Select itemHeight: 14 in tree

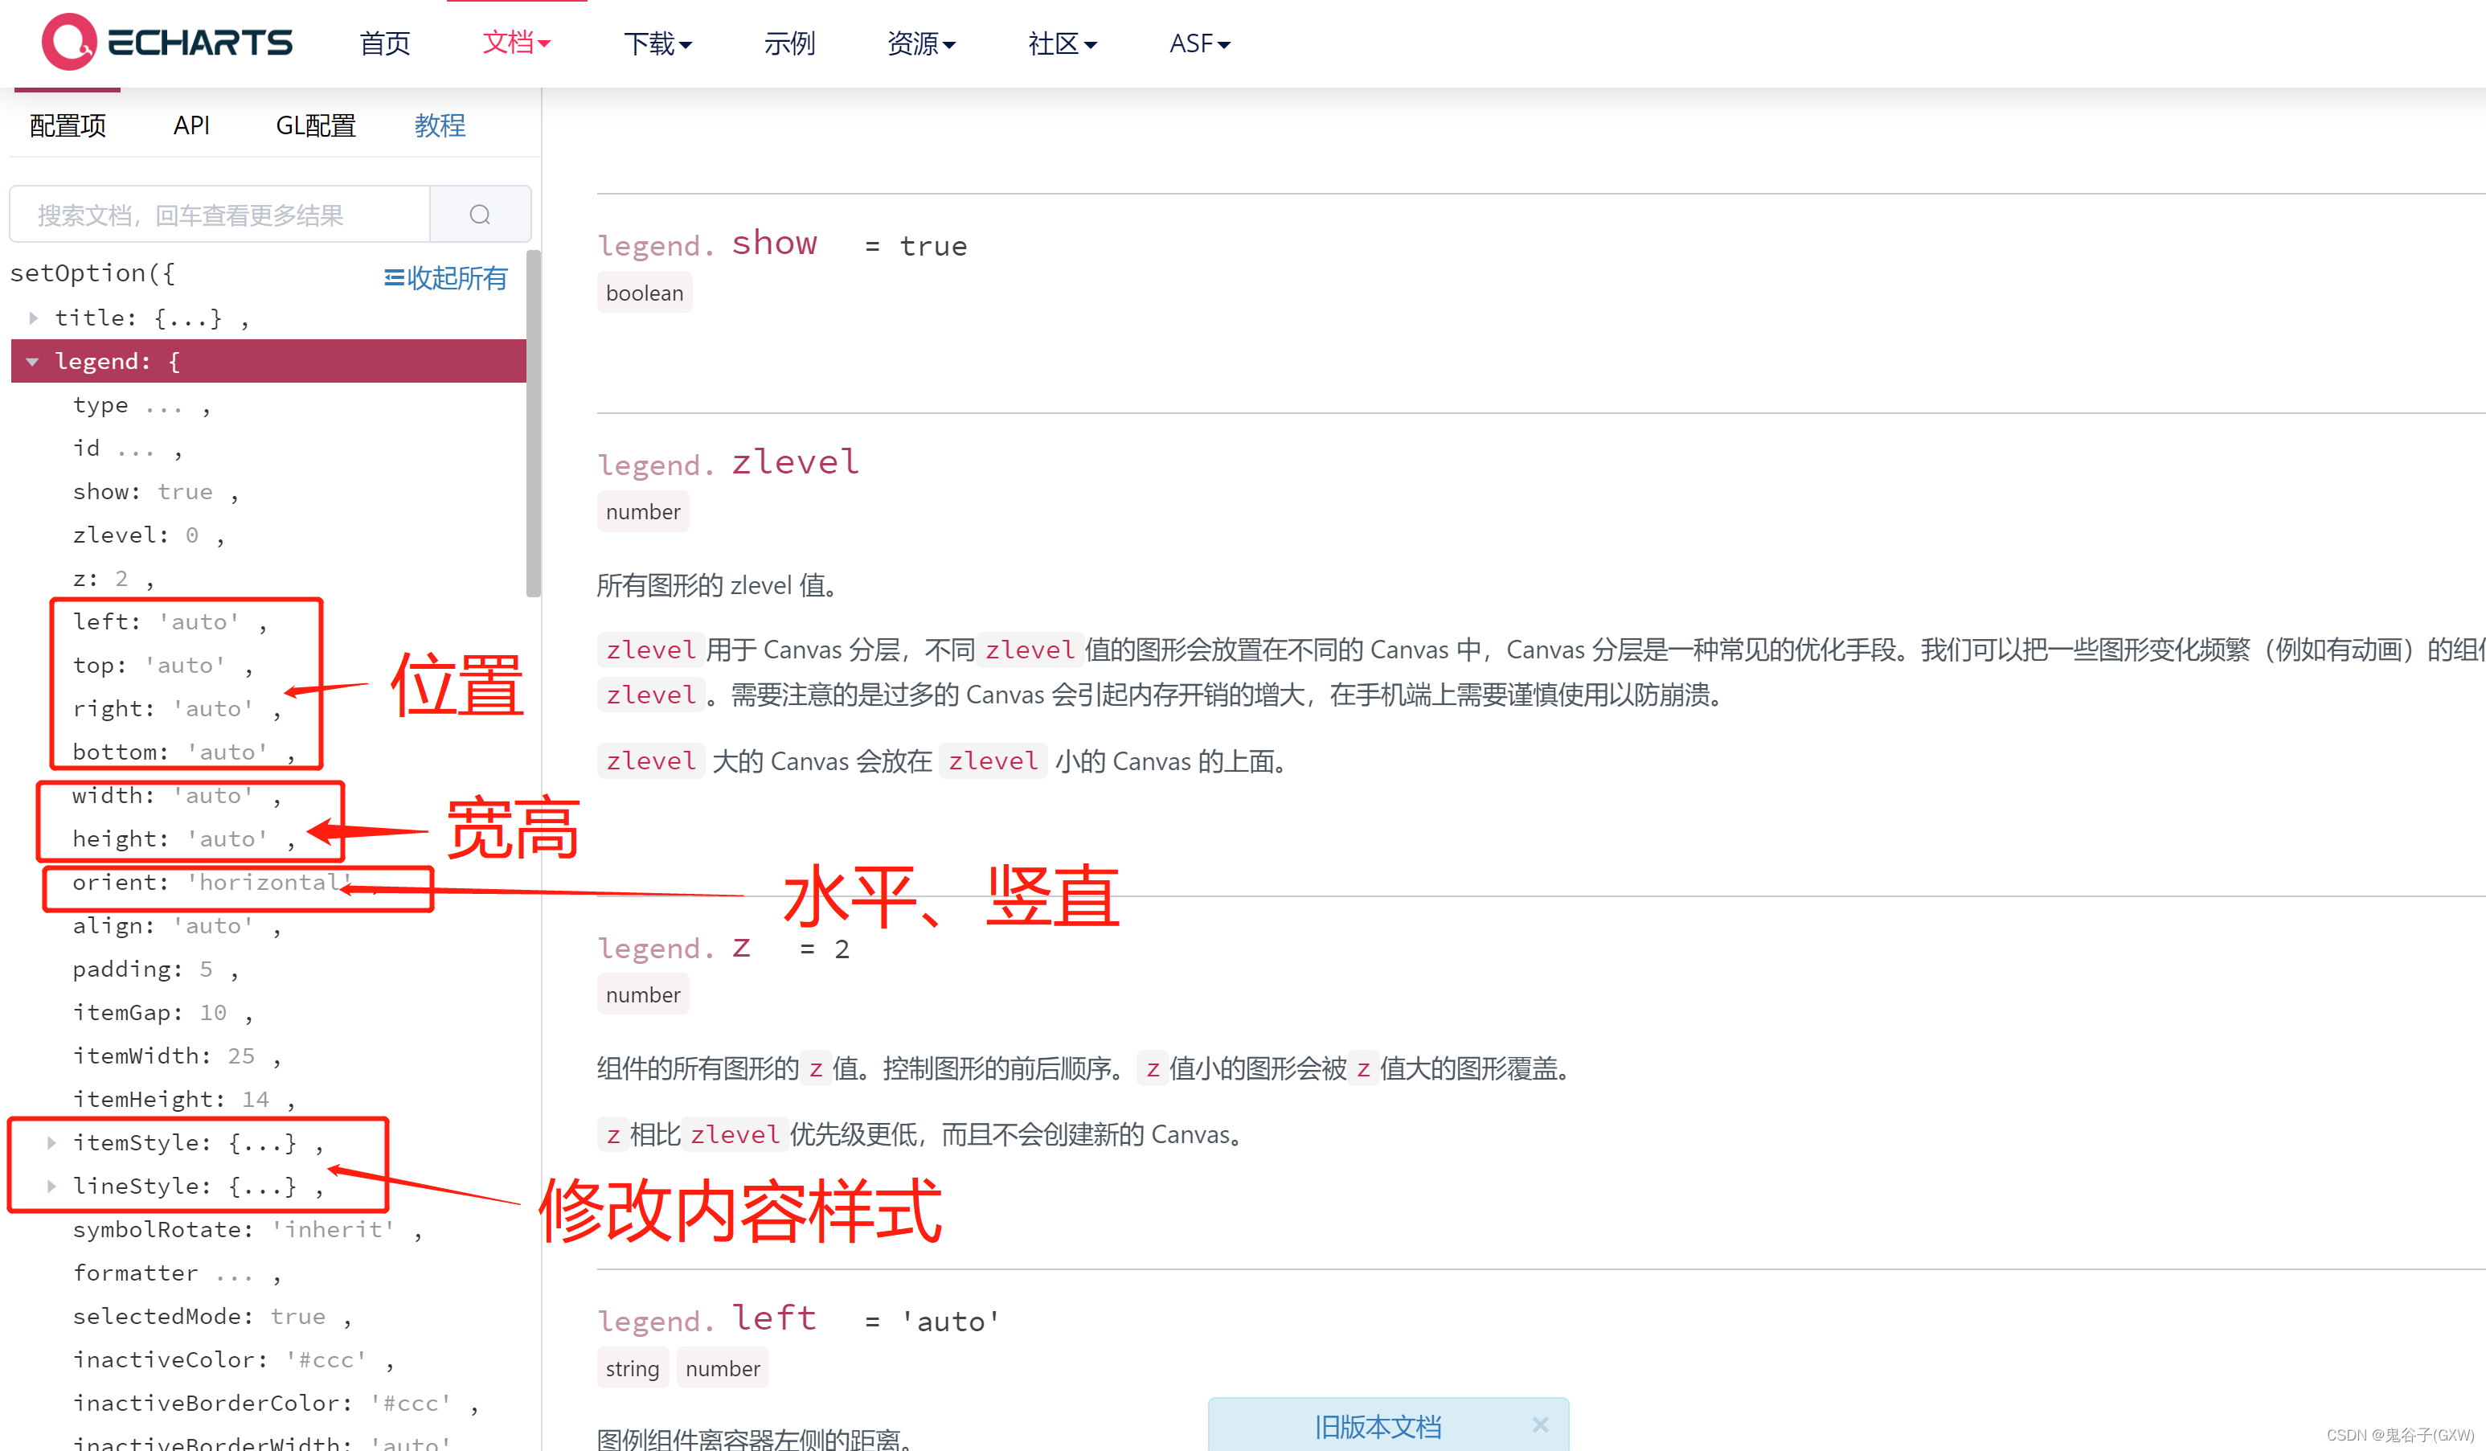185,1100
